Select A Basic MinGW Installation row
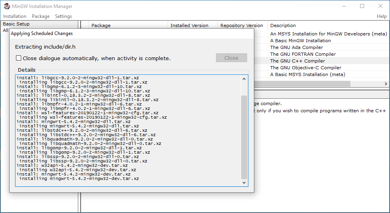390x213 pixels. 301,41
